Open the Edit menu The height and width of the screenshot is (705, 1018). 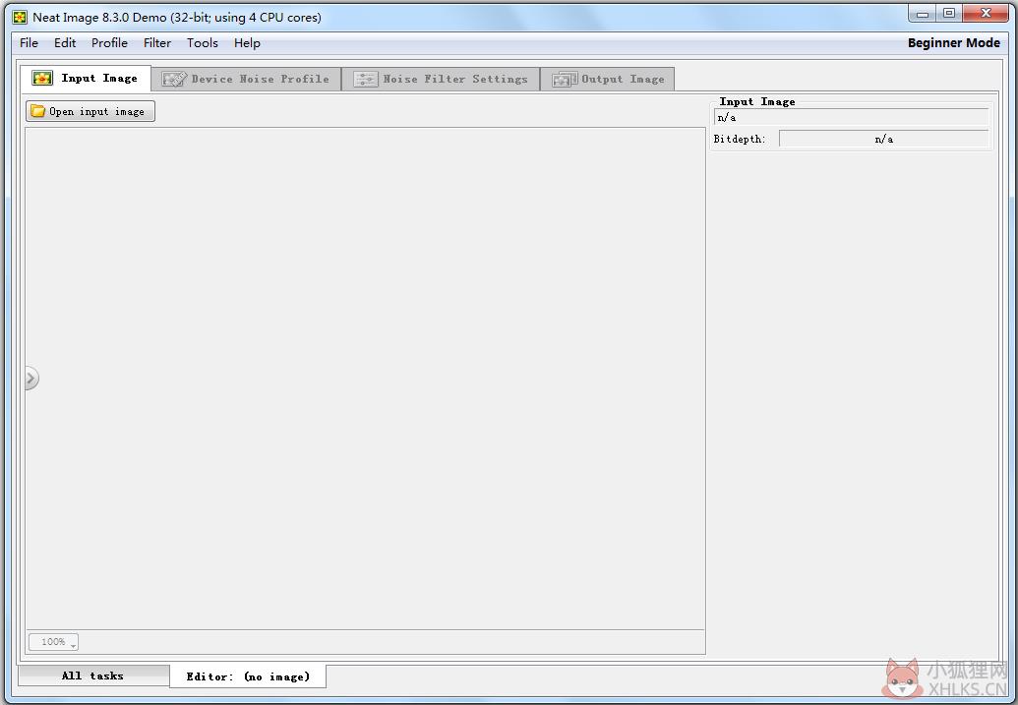click(x=65, y=43)
